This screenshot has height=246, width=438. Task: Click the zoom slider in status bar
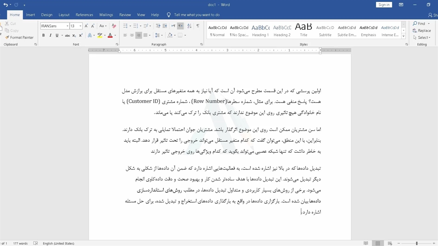coord(416,243)
